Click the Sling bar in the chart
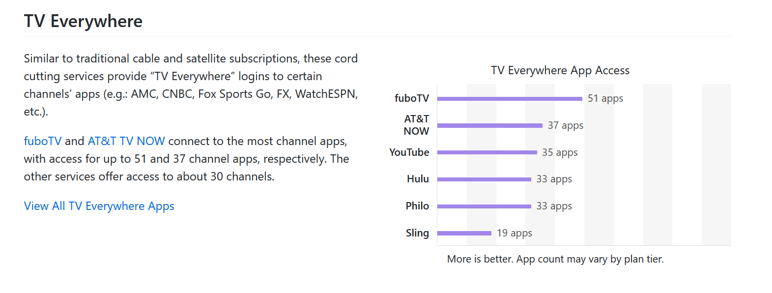This screenshot has width=772, height=293. [464, 233]
